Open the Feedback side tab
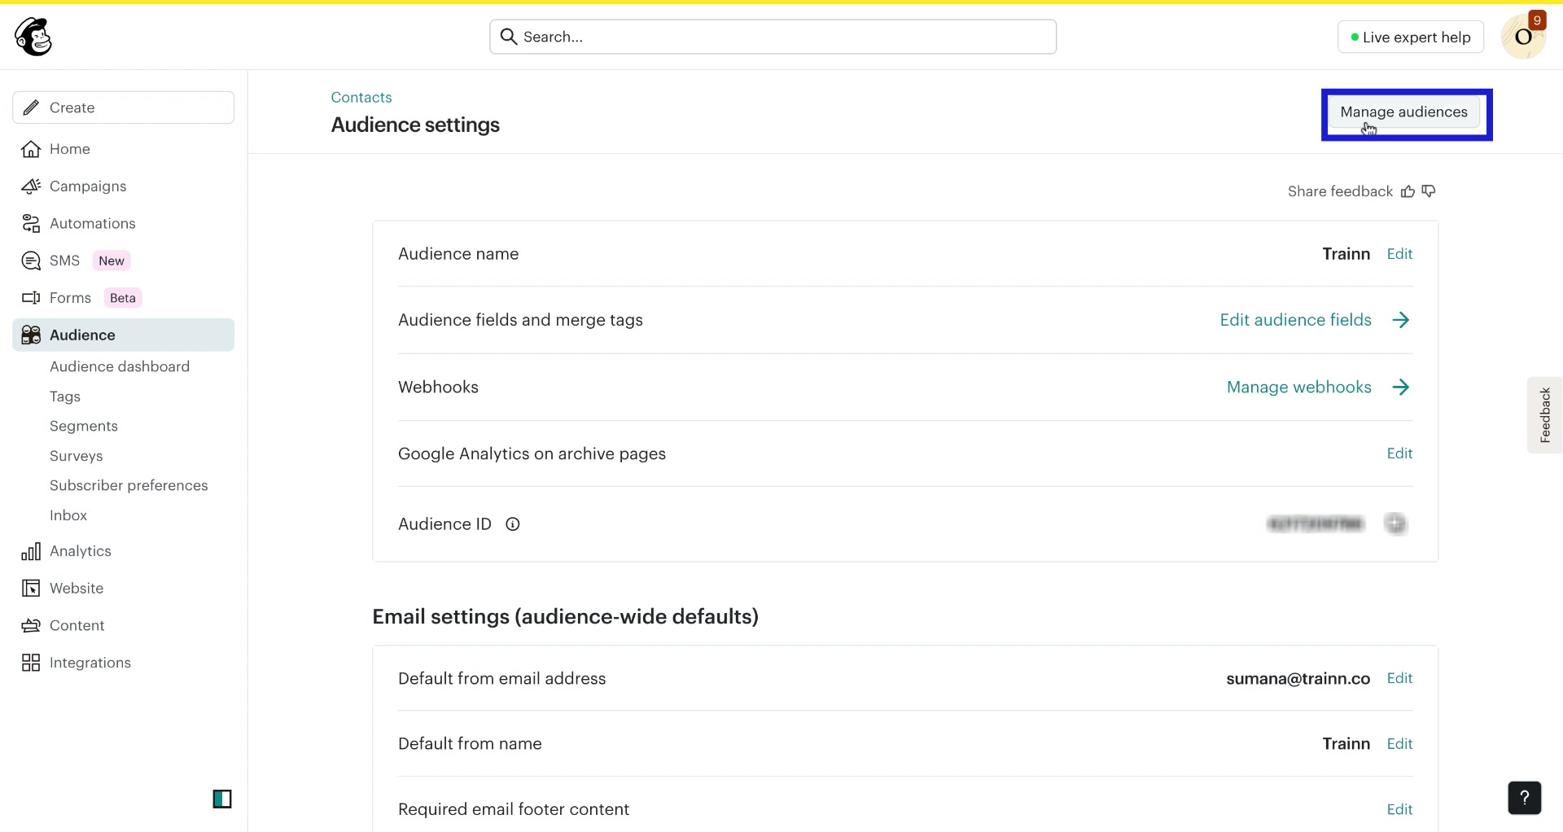The image size is (1563, 832). (1545, 414)
